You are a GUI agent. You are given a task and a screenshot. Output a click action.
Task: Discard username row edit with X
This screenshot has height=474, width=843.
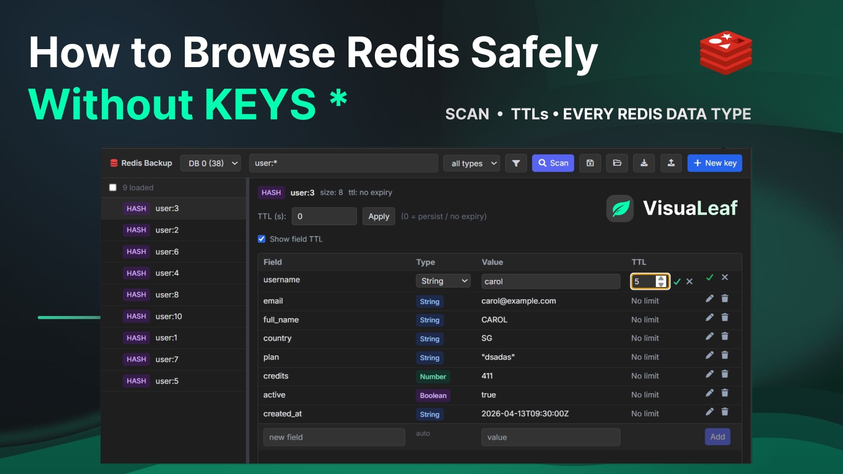(x=725, y=277)
